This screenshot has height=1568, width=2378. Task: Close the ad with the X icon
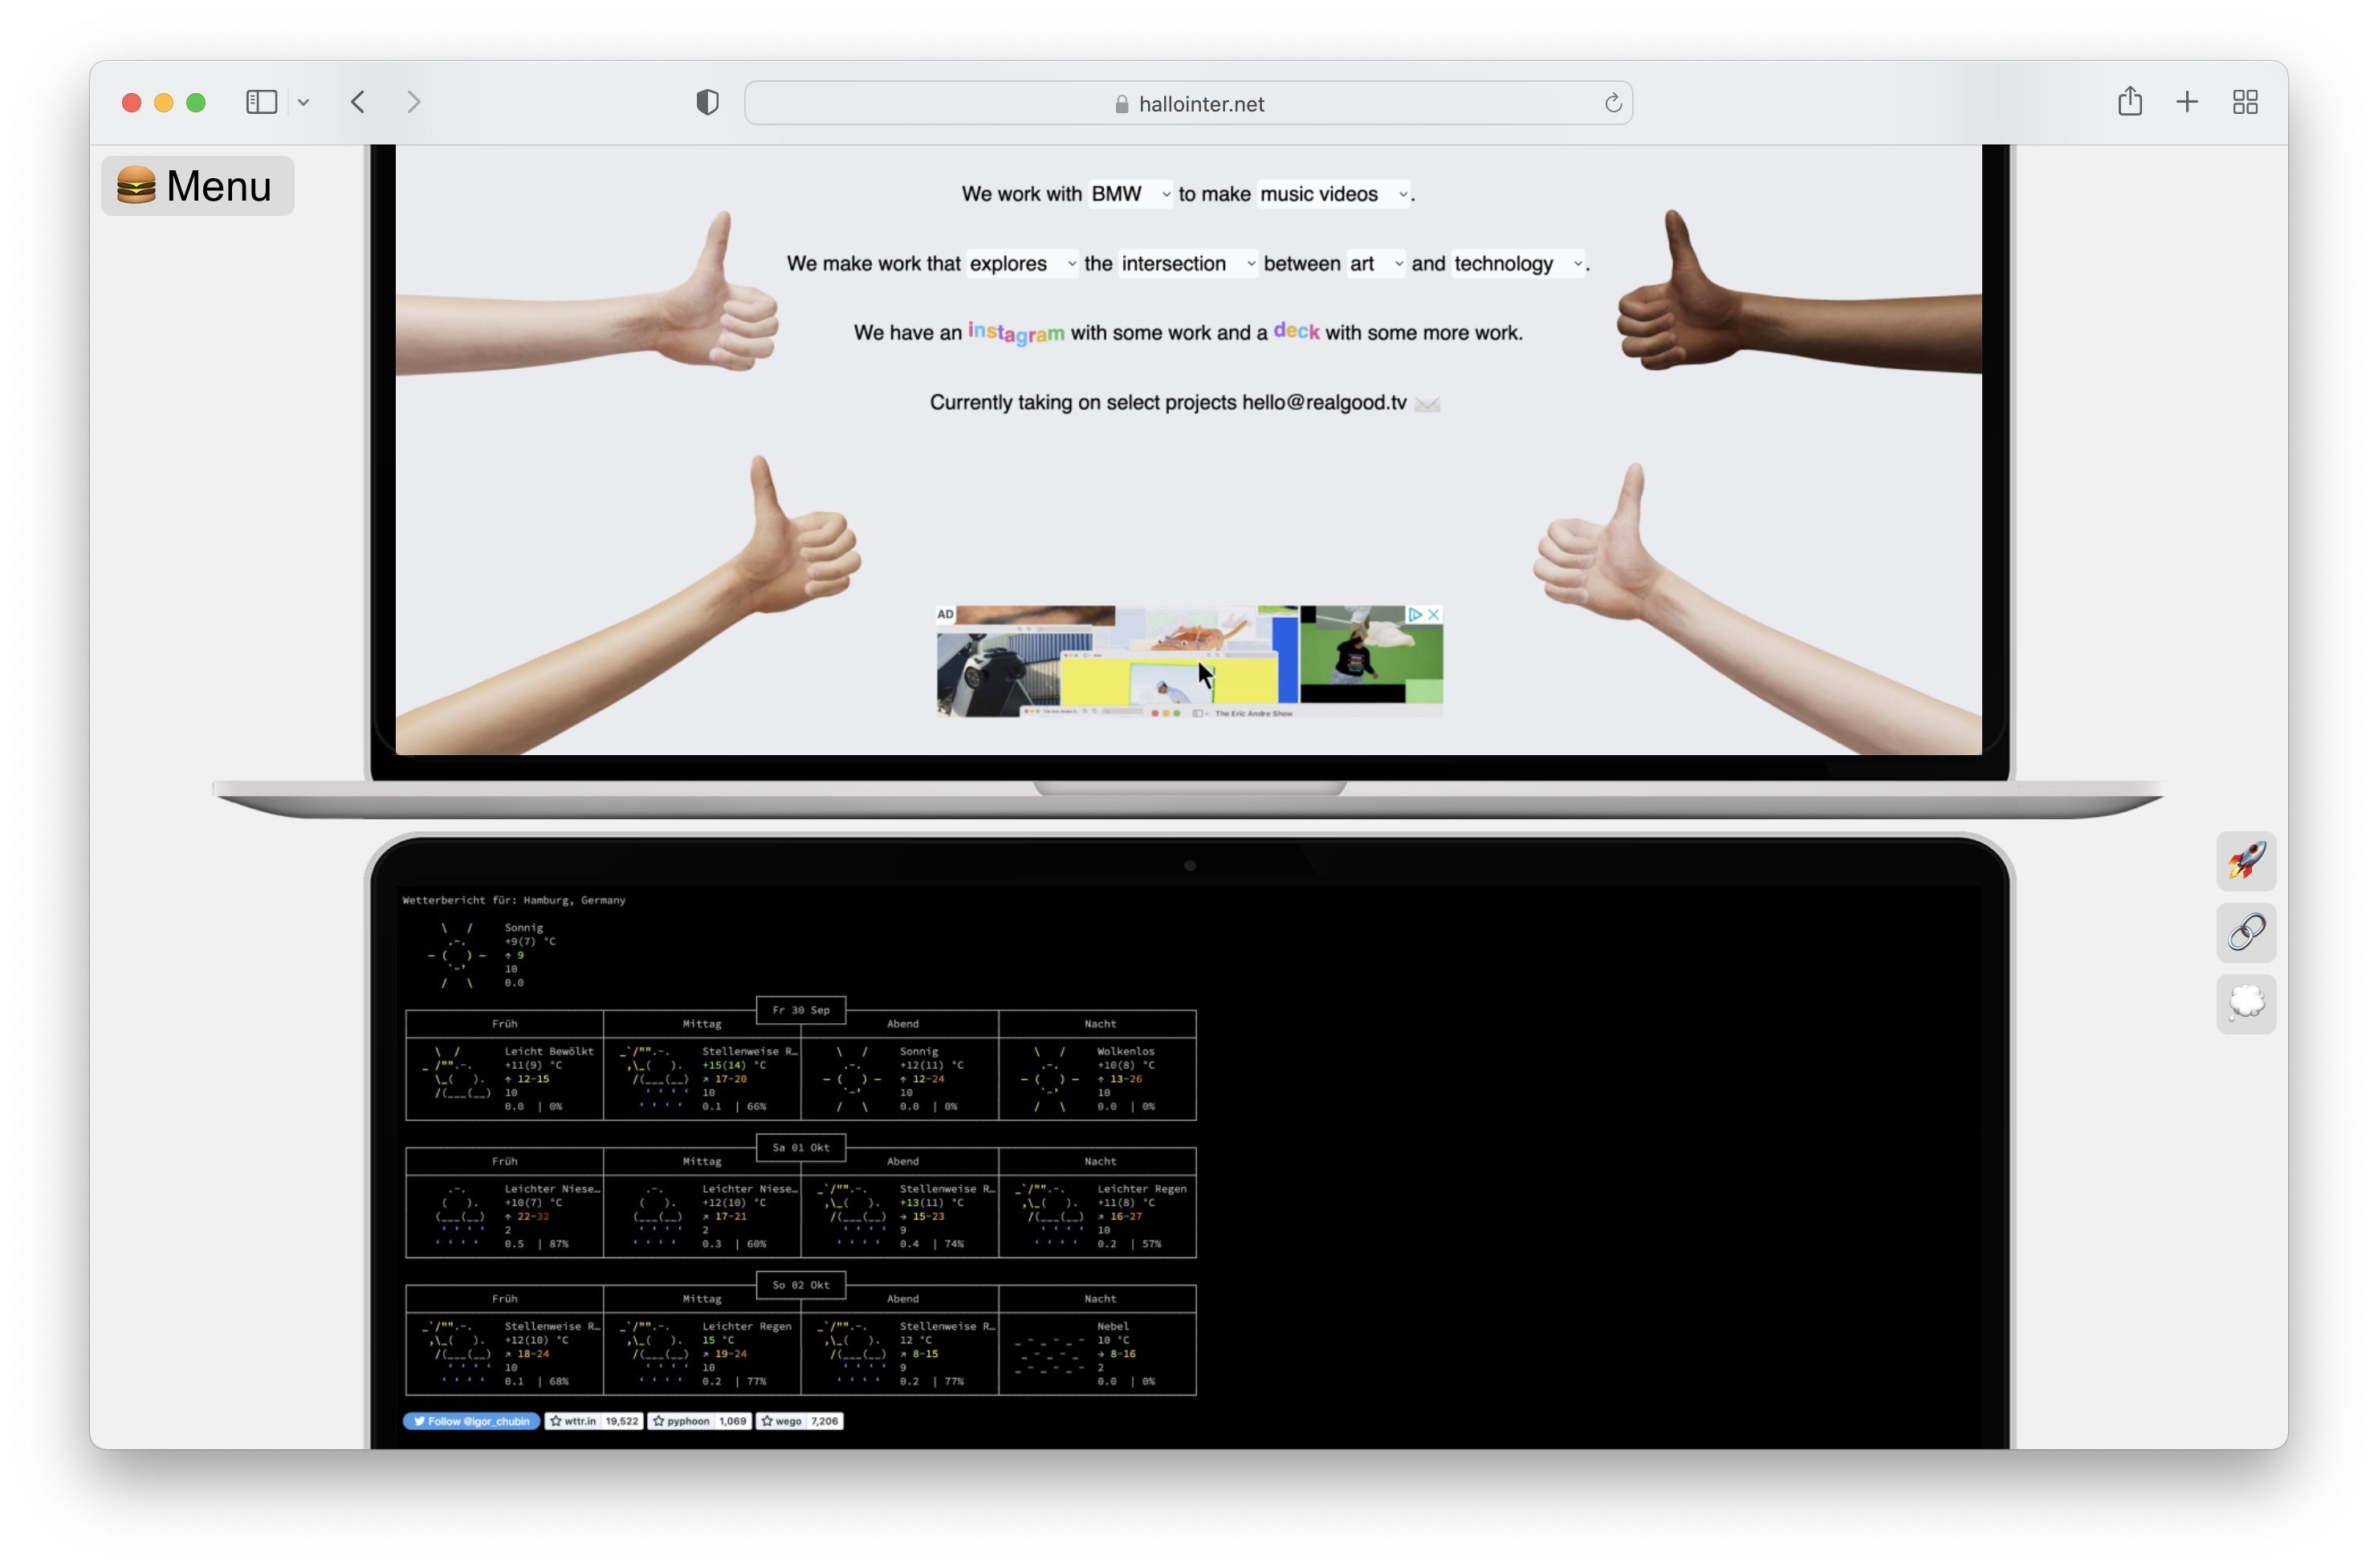tap(1434, 614)
